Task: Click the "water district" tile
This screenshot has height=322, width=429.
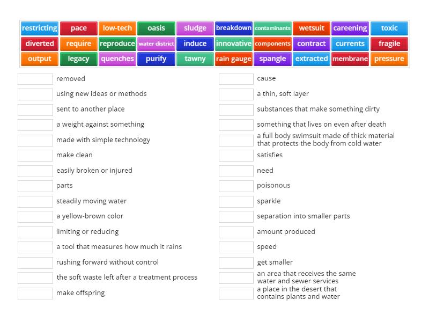Action: (156, 43)
